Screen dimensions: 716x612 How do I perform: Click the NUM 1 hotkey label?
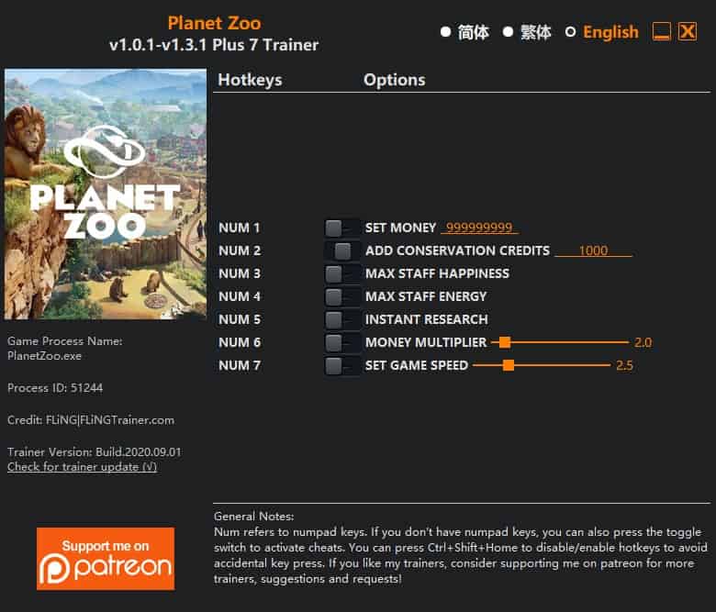239,228
